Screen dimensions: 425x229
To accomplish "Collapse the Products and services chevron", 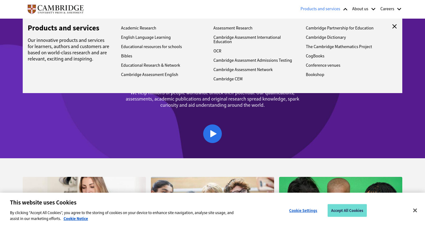I will click(x=345, y=9).
